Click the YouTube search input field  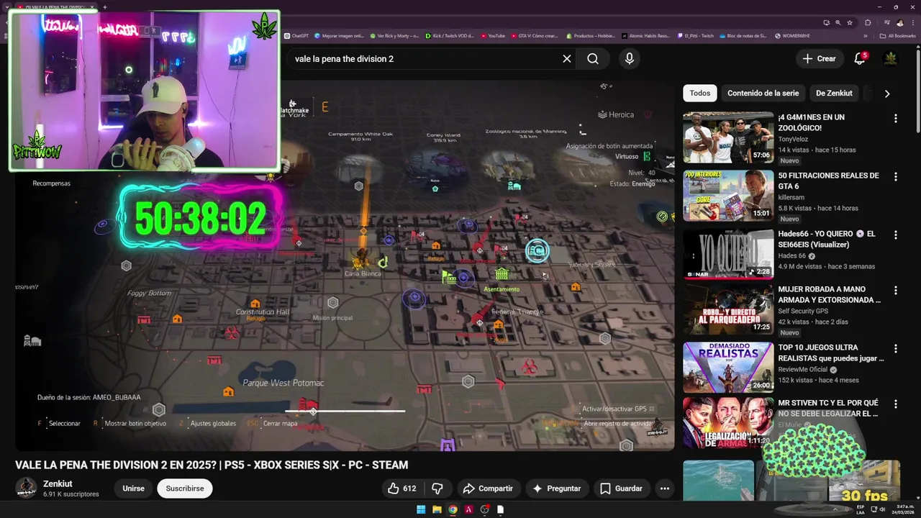point(425,59)
